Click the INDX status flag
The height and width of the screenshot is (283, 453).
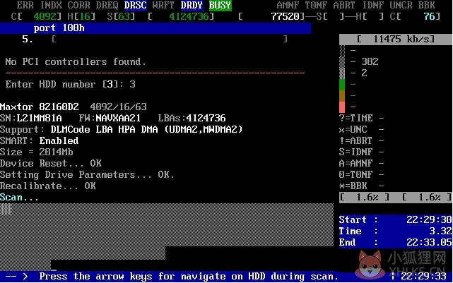[51, 5]
